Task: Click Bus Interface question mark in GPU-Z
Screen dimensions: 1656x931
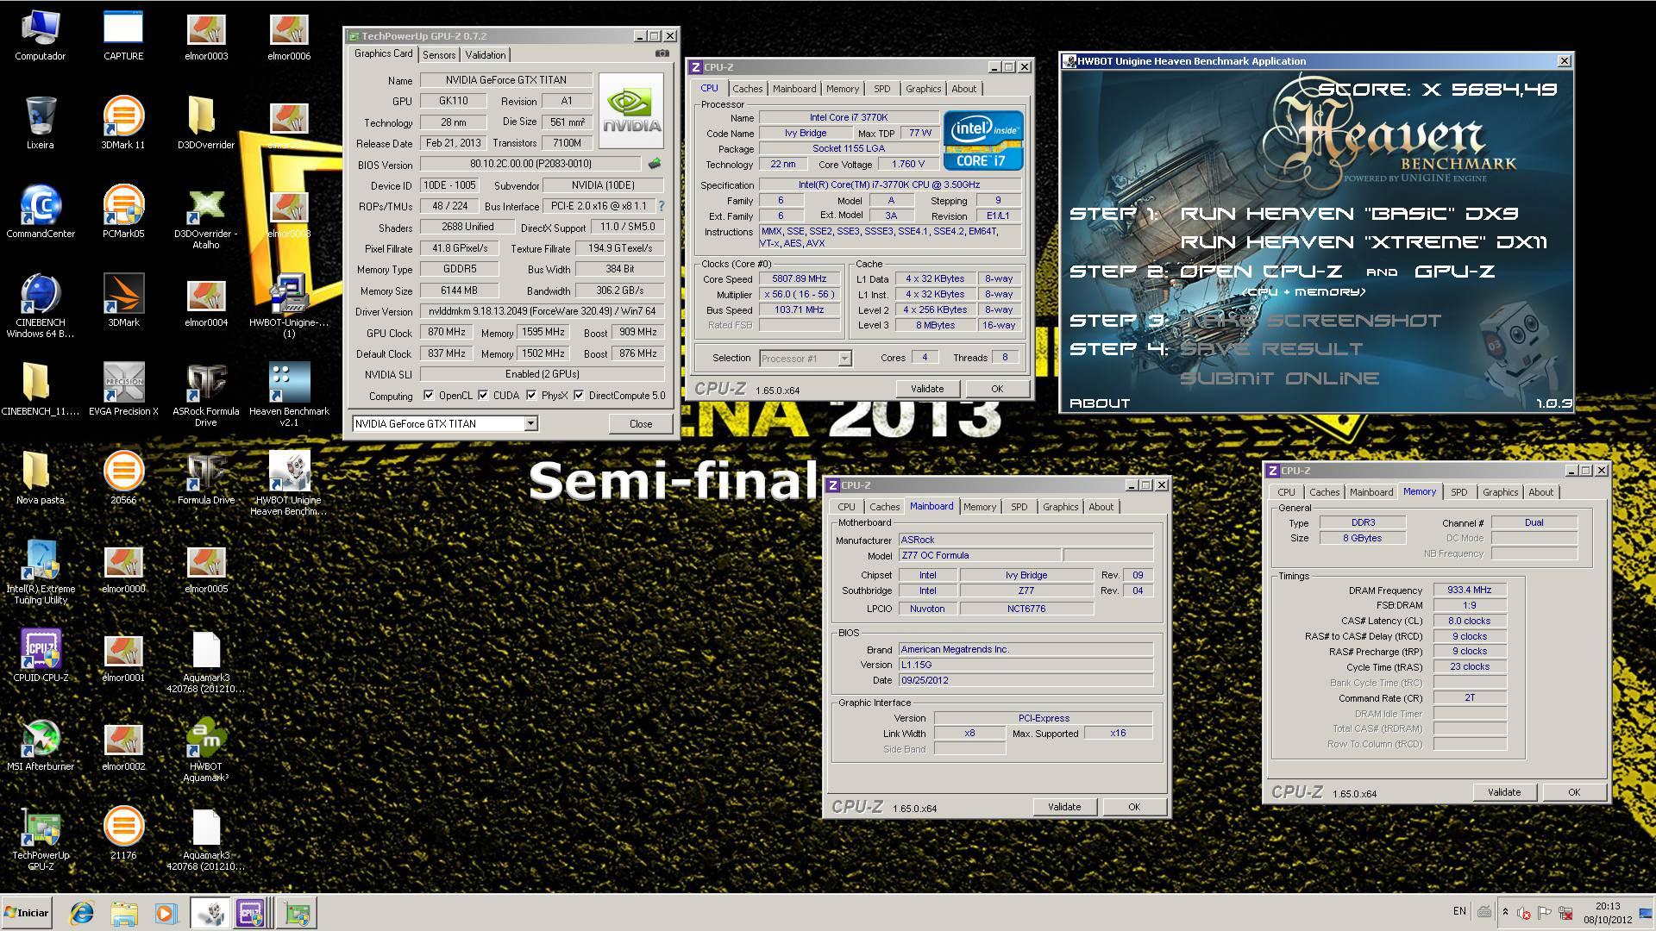Action: tap(662, 206)
